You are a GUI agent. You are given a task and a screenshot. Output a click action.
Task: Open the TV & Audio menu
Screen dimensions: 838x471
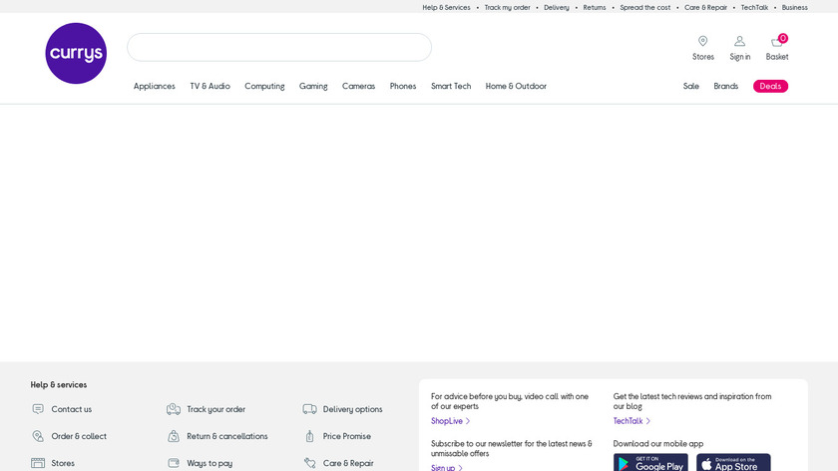point(209,87)
